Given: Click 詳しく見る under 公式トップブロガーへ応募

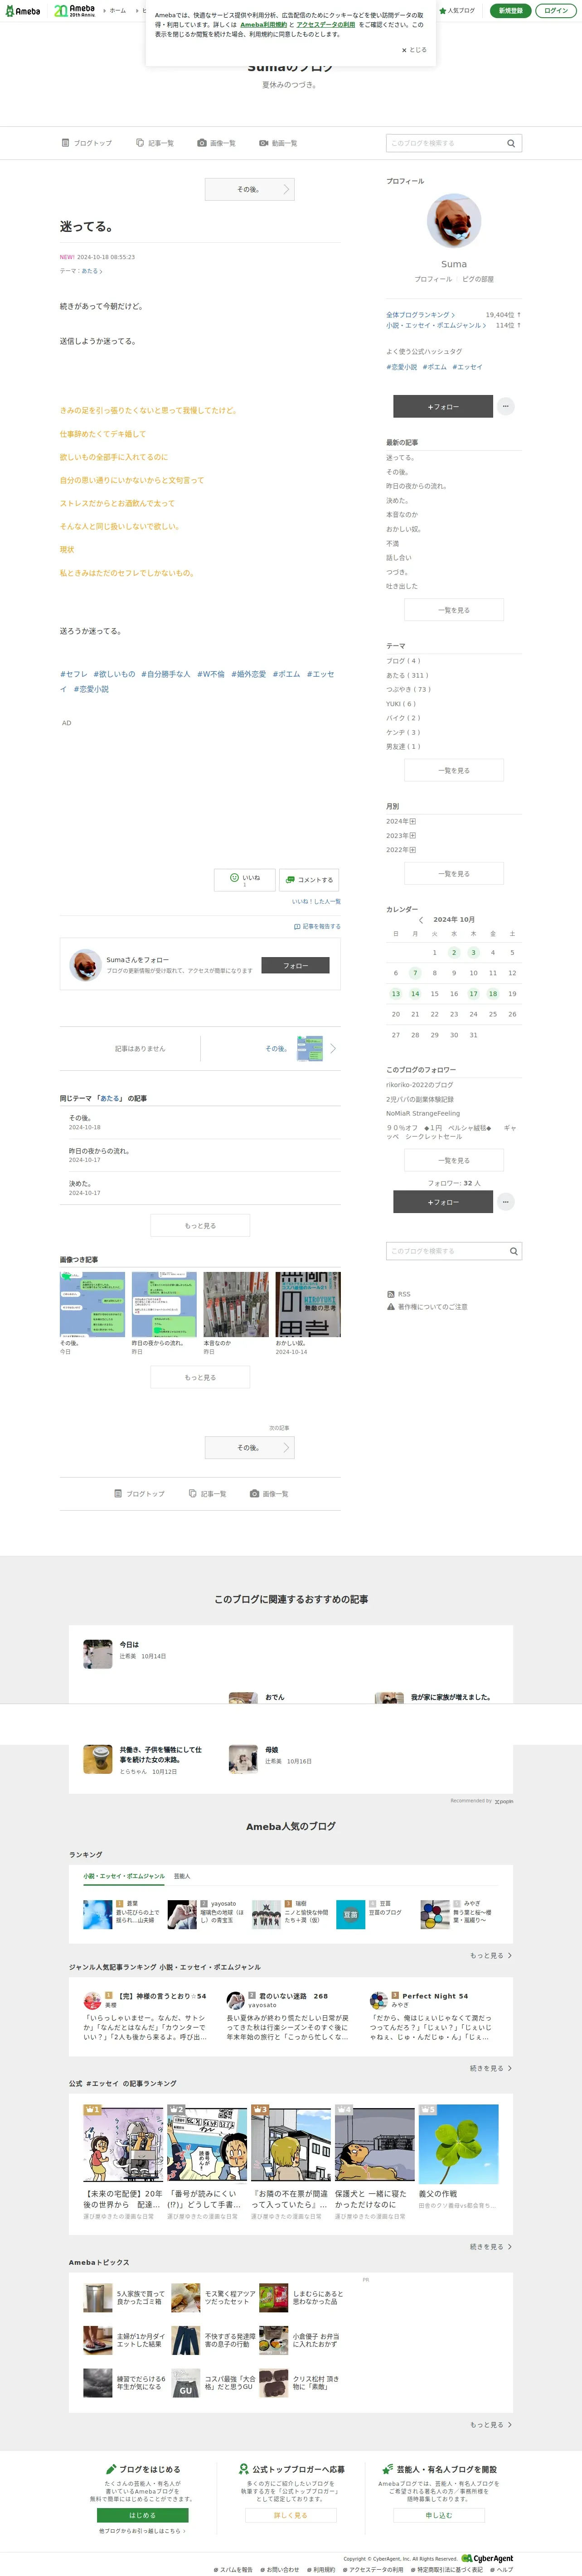Looking at the screenshot, I should [x=291, y=2515].
